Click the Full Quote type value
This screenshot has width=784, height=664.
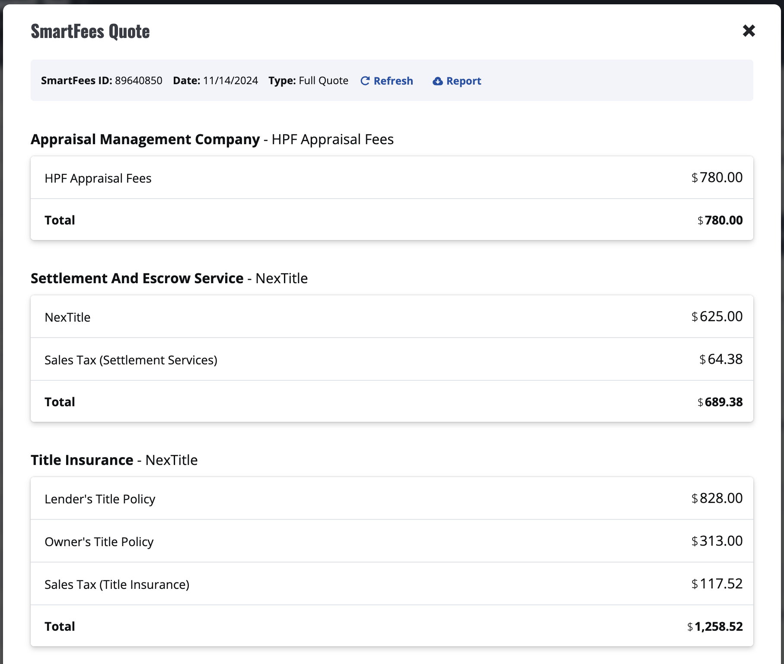(x=323, y=81)
